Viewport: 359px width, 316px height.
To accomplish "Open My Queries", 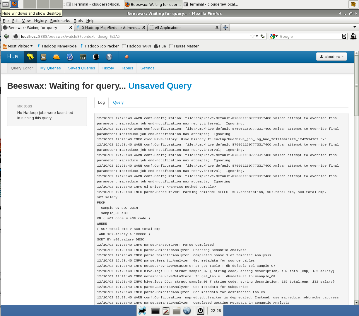I will (51, 68).
